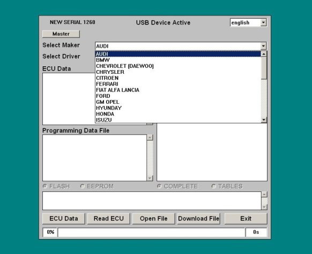This screenshot has width=312, height=254.
Task: Choose CHEVROLET (DAEWOO) from the list
Action: coord(178,66)
